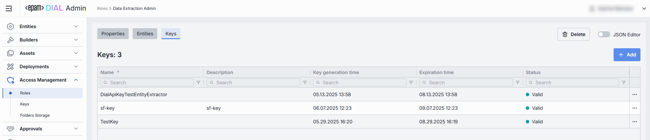Click the Add key button
This screenshot has height=140, width=650.
627,55
